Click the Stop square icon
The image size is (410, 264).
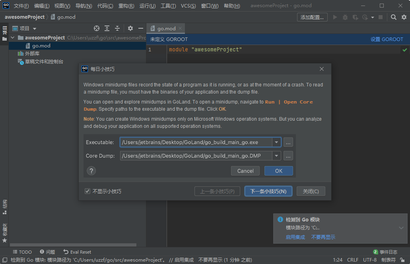(381, 17)
